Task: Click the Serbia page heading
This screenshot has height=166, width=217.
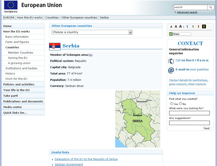Action: click(x=71, y=46)
